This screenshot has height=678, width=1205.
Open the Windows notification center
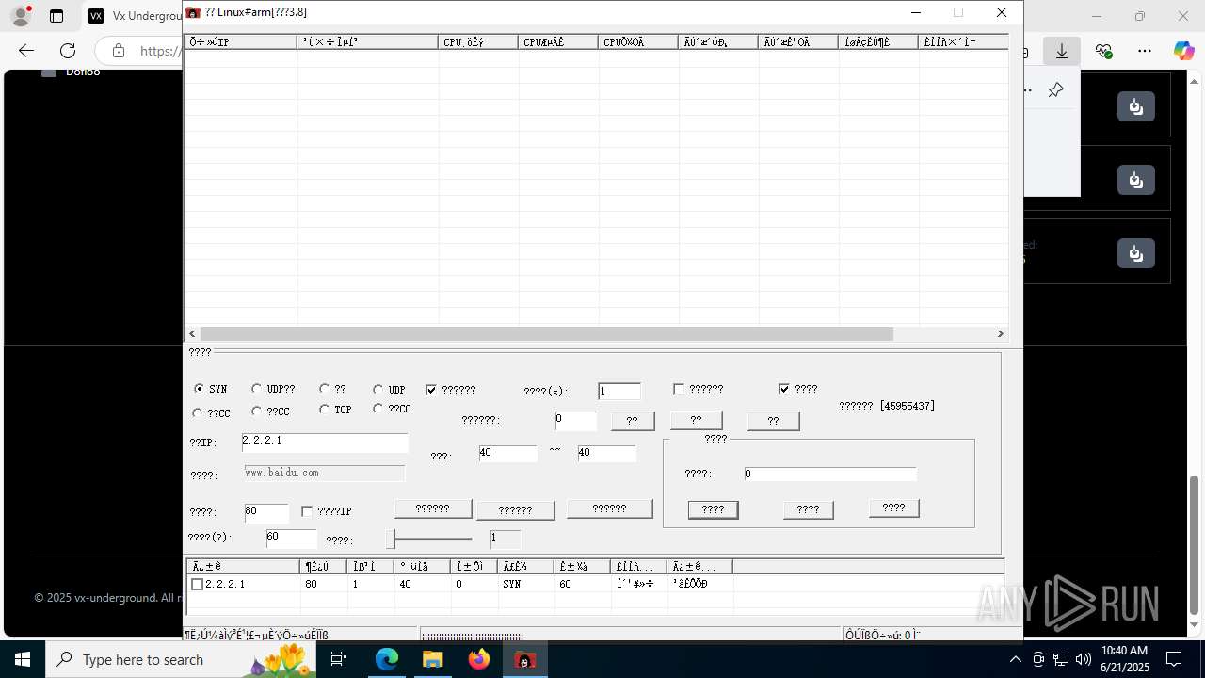1174,659
